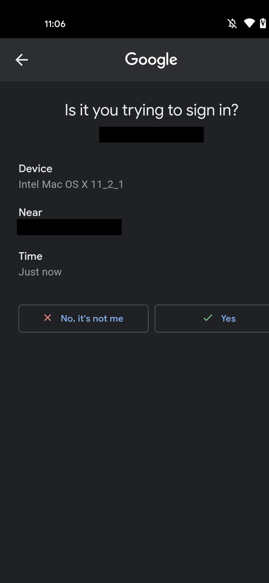Select the Near label
This screenshot has height=583, width=269.
coord(30,212)
